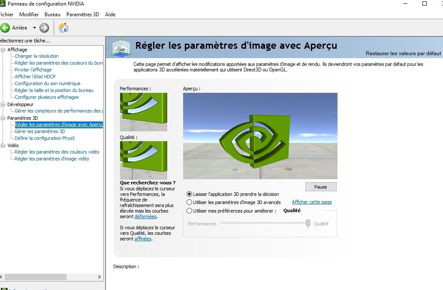This screenshot has height=290, width=443.
Task: Open Configurer plusieurs affichages
Action: click(47, 97)
